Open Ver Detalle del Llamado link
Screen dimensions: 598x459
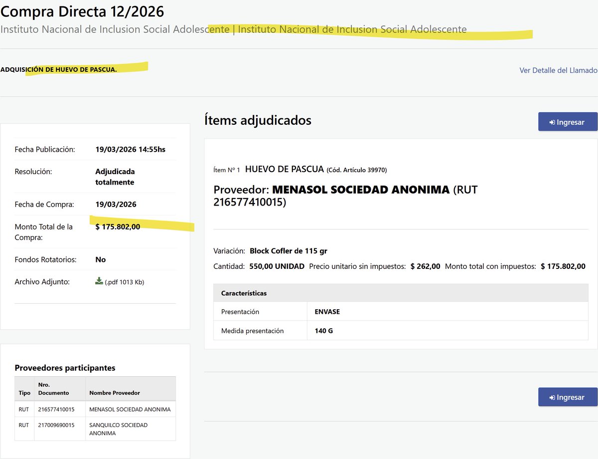(558, 70)
